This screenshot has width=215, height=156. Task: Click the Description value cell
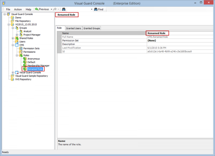tap(180, 44)
